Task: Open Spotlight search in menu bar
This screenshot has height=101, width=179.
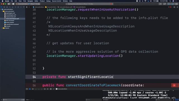Action: pyautogui.click(x=170, y=1)
